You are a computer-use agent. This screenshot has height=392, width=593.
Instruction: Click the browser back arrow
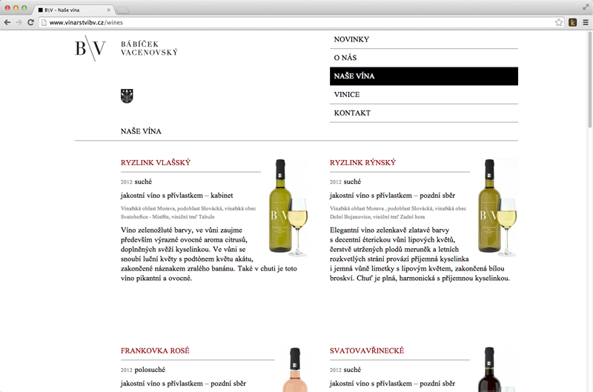pos(7,23)
